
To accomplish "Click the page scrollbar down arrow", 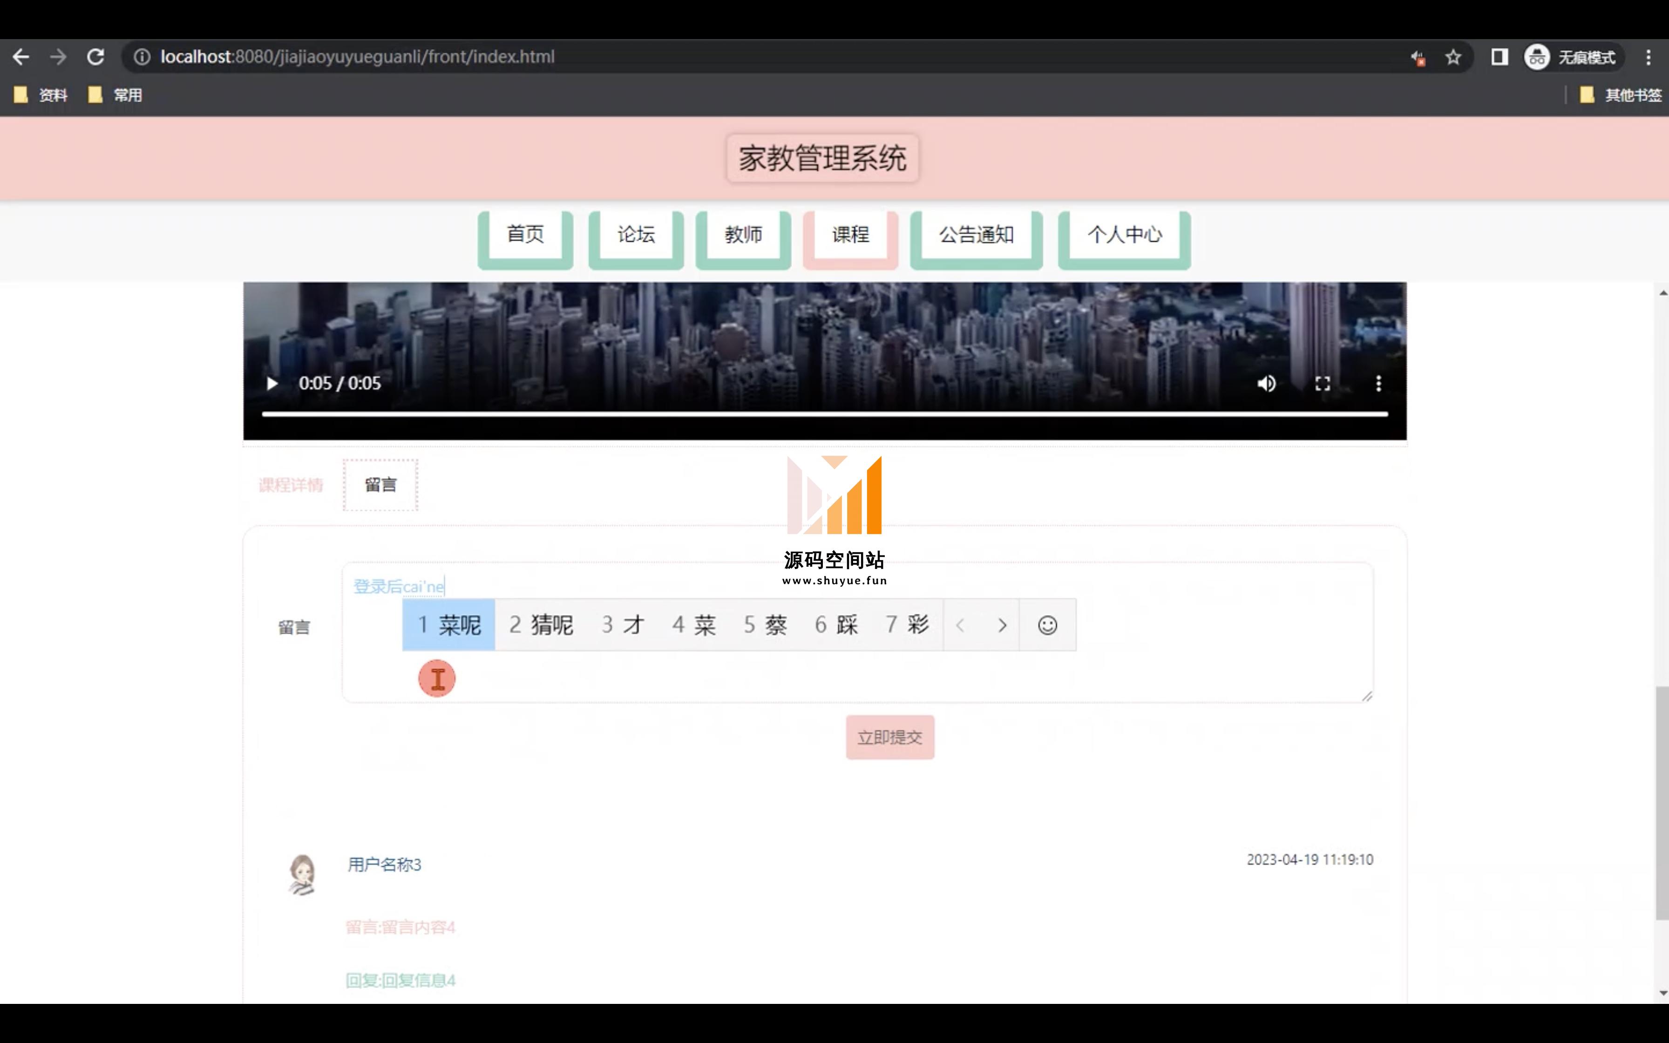I will tap(1663, 993).
